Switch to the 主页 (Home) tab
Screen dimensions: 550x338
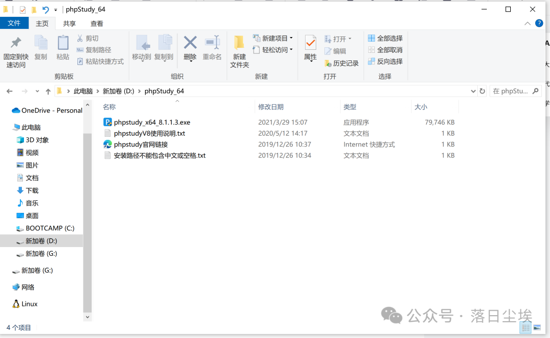(x=42, y=23)
